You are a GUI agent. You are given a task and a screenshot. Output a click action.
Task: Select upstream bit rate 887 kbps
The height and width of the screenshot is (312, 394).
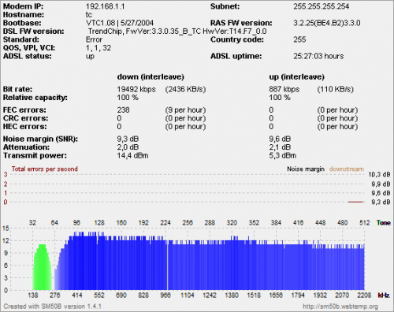(284, 89)
